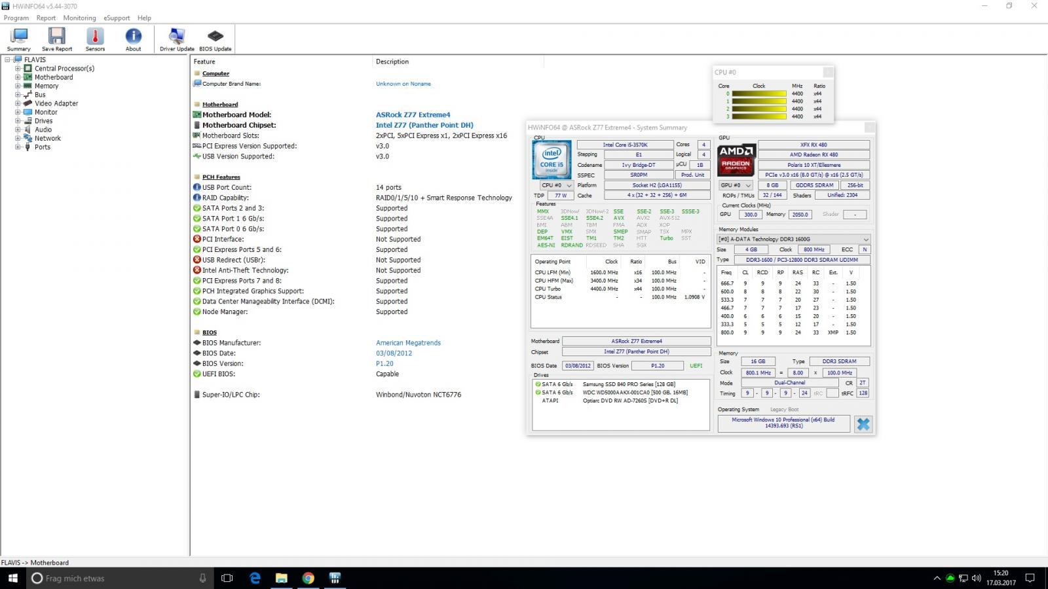Open File Explorer from taskbar
This screenshot has height=589, width=1048.
point(281,578)
